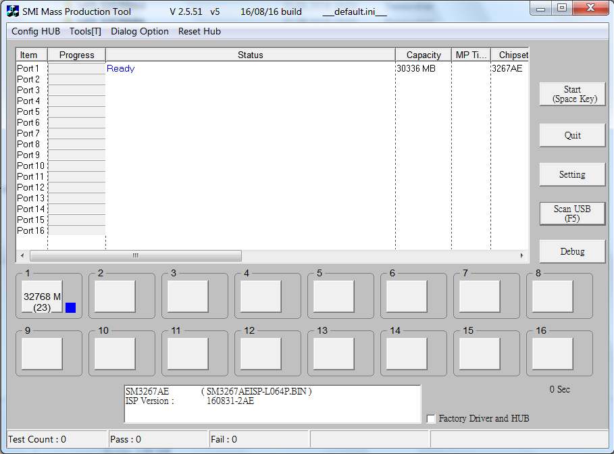Click the Test Count status field

57,440
